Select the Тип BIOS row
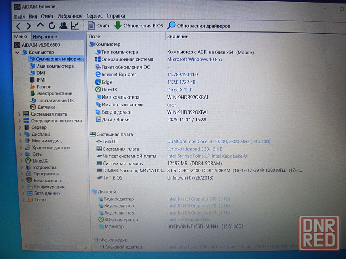346x259 pixels. (155, 177)
